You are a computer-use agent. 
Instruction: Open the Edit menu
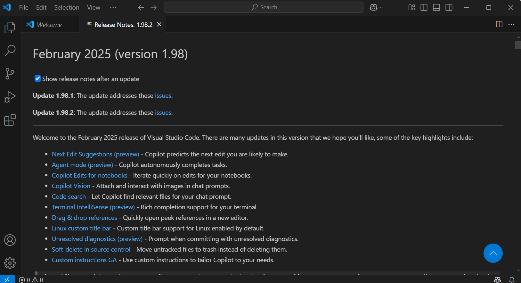click(41, 7)
